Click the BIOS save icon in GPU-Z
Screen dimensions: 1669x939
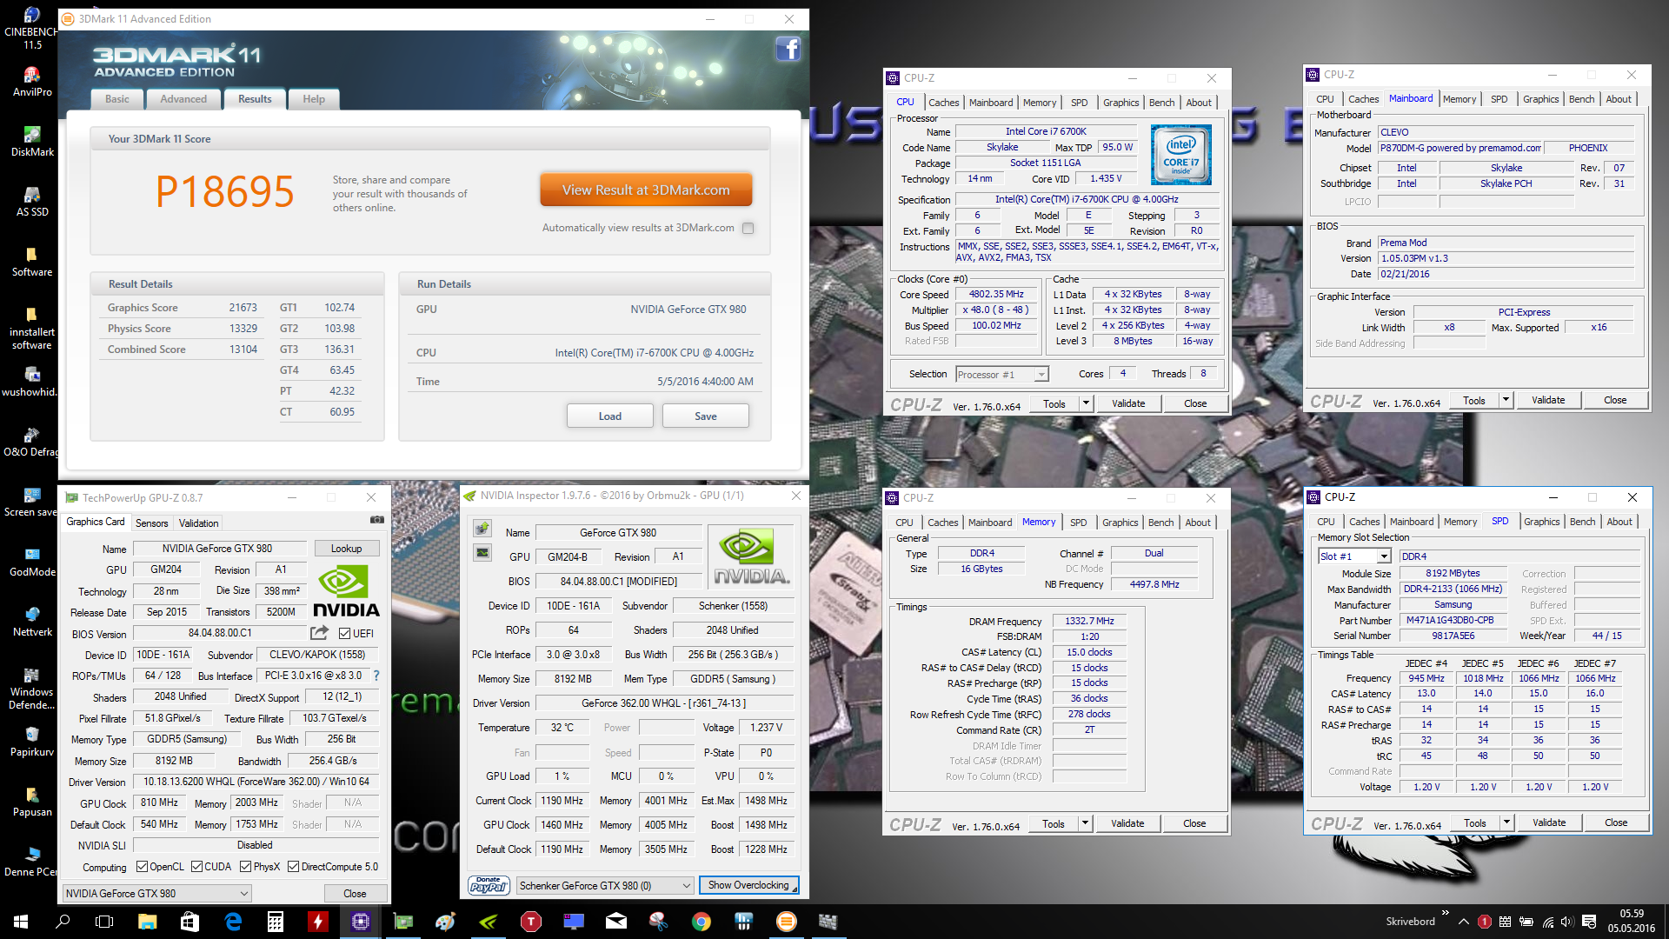[320, 633]
